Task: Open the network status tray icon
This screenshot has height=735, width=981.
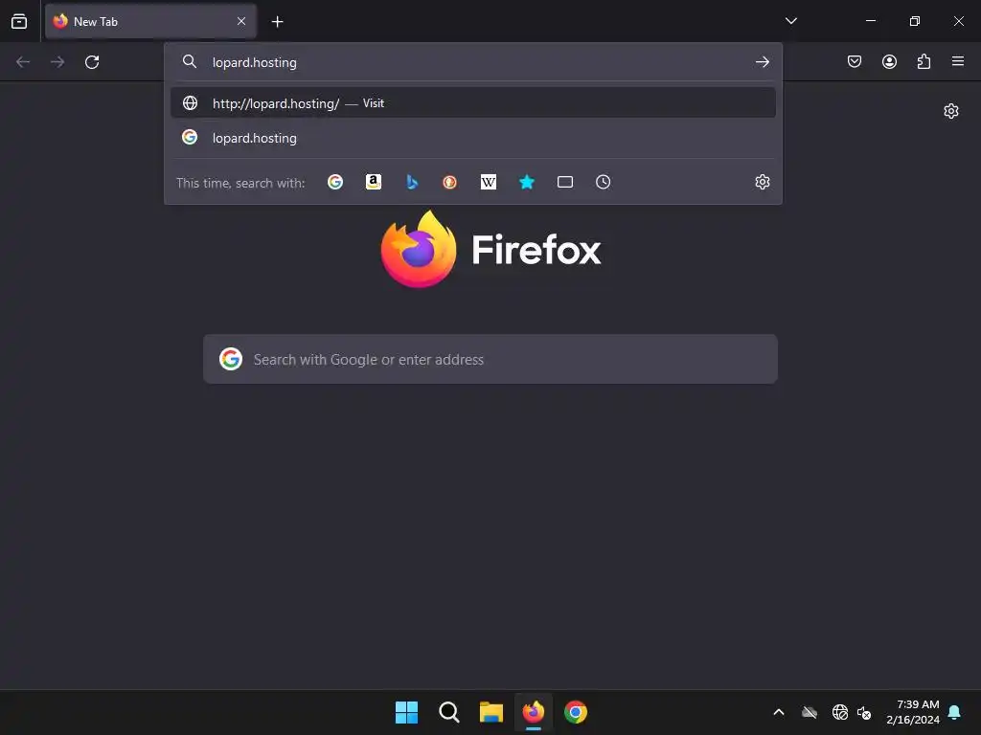Action: tap(839, 712)
